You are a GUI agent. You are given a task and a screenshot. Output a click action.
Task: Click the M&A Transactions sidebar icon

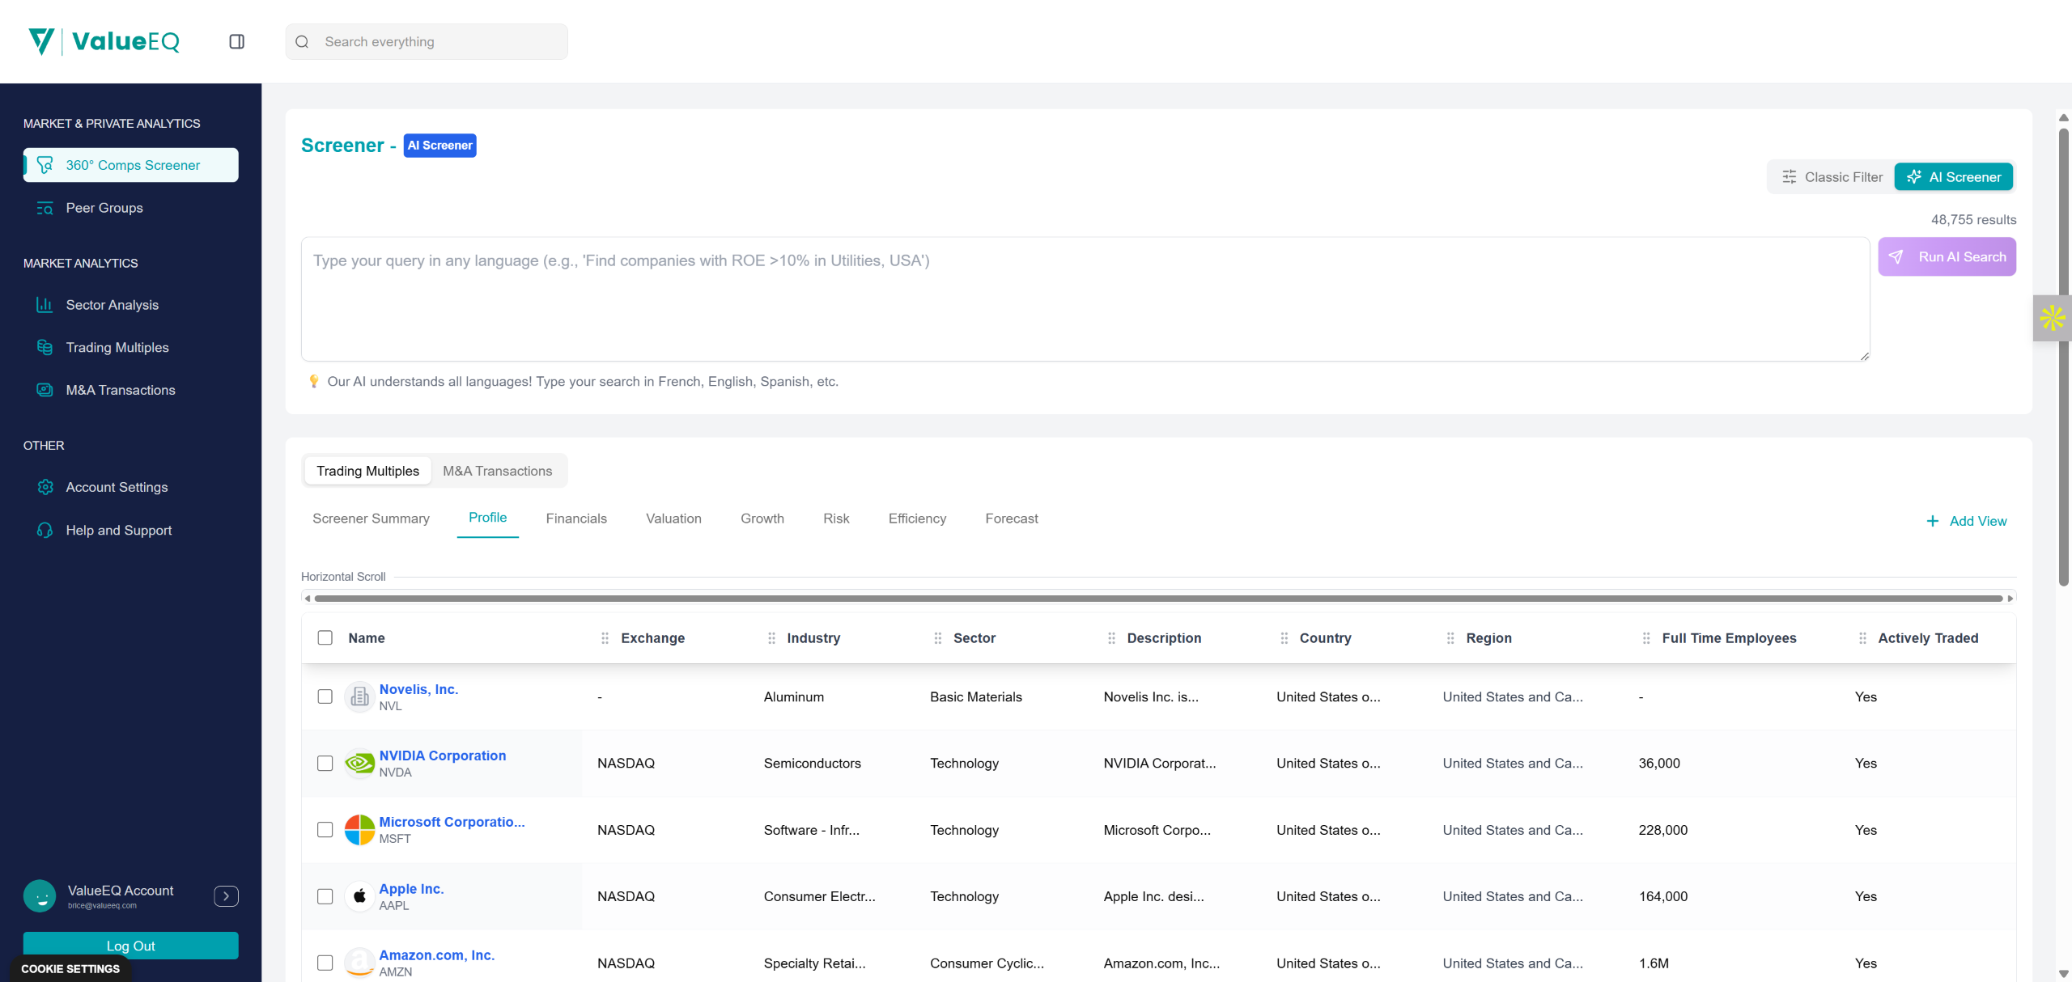point(45,390)
